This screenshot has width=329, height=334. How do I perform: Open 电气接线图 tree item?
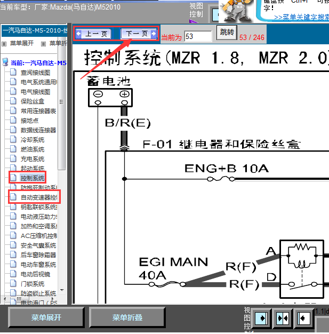[x=35, y=92]
